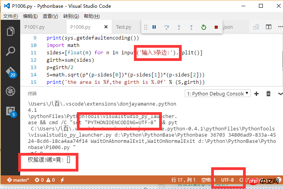Screen dimensions: 283x189
Task: Click the lightning bolt status bar icon
Action: coord(62,180)
